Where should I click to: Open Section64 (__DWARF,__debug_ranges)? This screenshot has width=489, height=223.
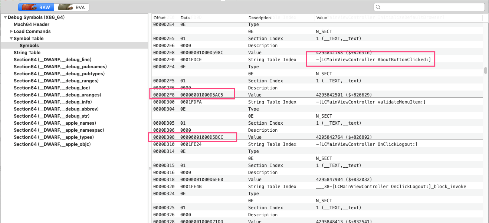pyautogui.click(x=56, y=81)
